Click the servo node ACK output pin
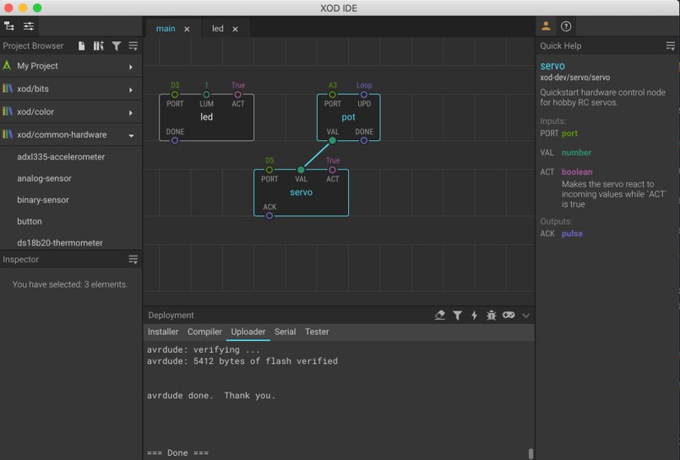The width and height of the screenshot is (680, 460). [269, 216]
